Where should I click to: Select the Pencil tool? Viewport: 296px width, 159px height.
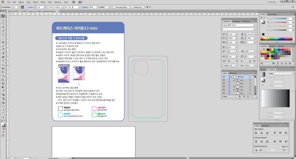click(x=3, y=50)
